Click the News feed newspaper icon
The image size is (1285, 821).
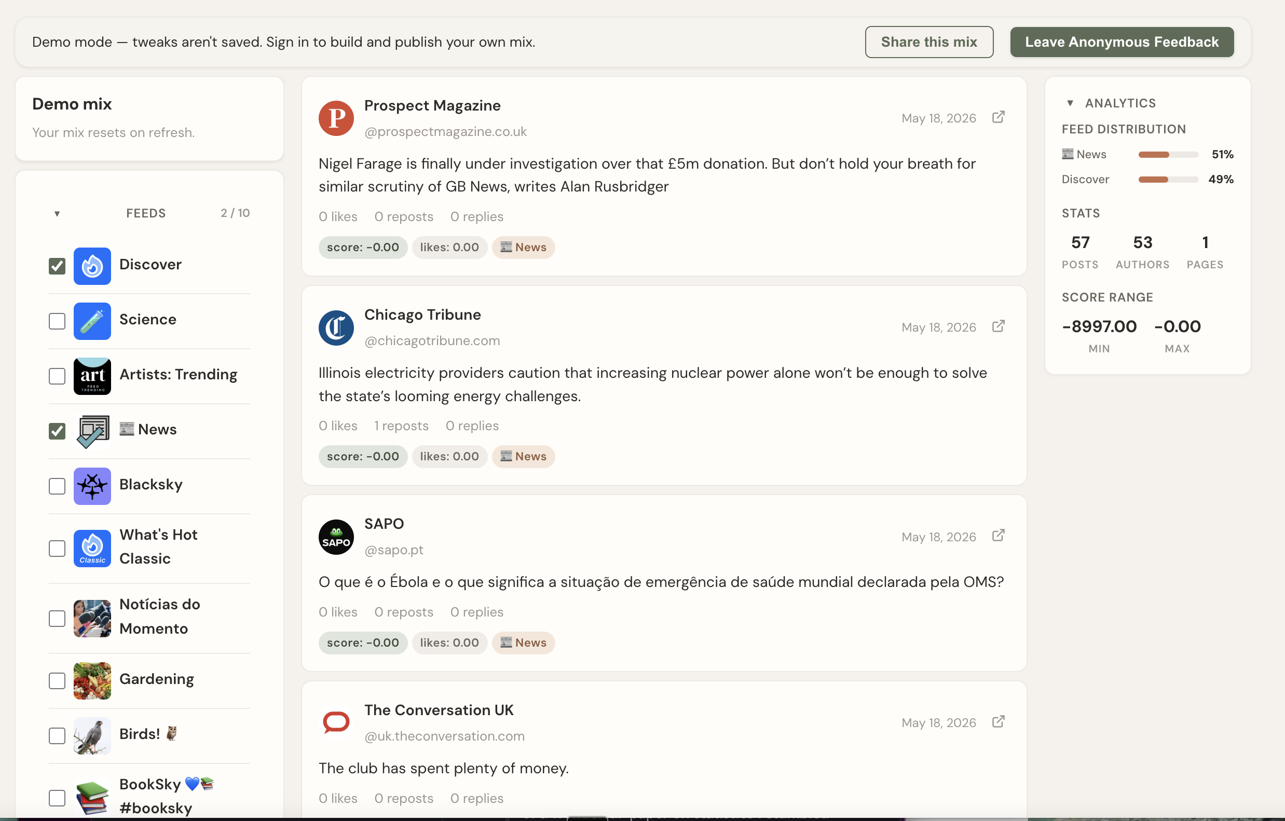pos(92,431)
